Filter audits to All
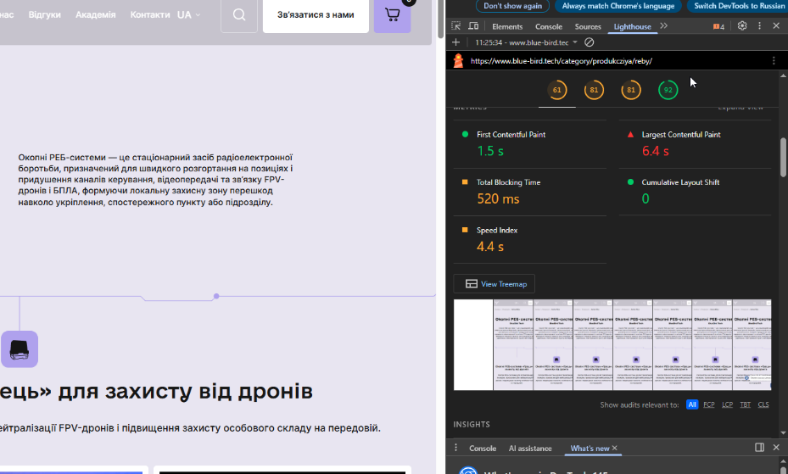 click(692, 404)
